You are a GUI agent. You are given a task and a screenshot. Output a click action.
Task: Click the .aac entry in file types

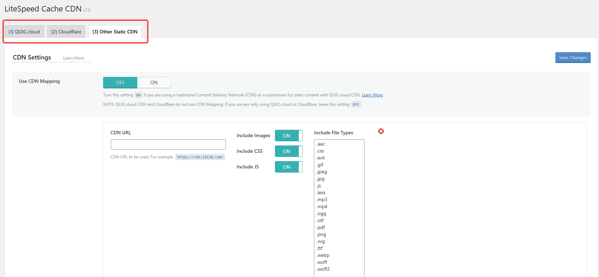coord(321,144)
